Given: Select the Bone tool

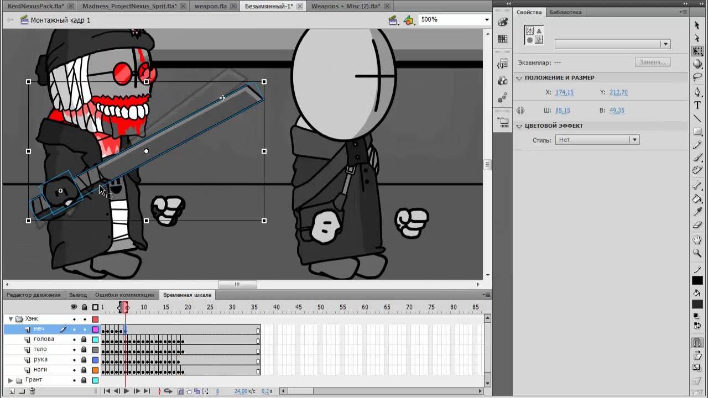Looking at the screenshot, I should [697, 186].
